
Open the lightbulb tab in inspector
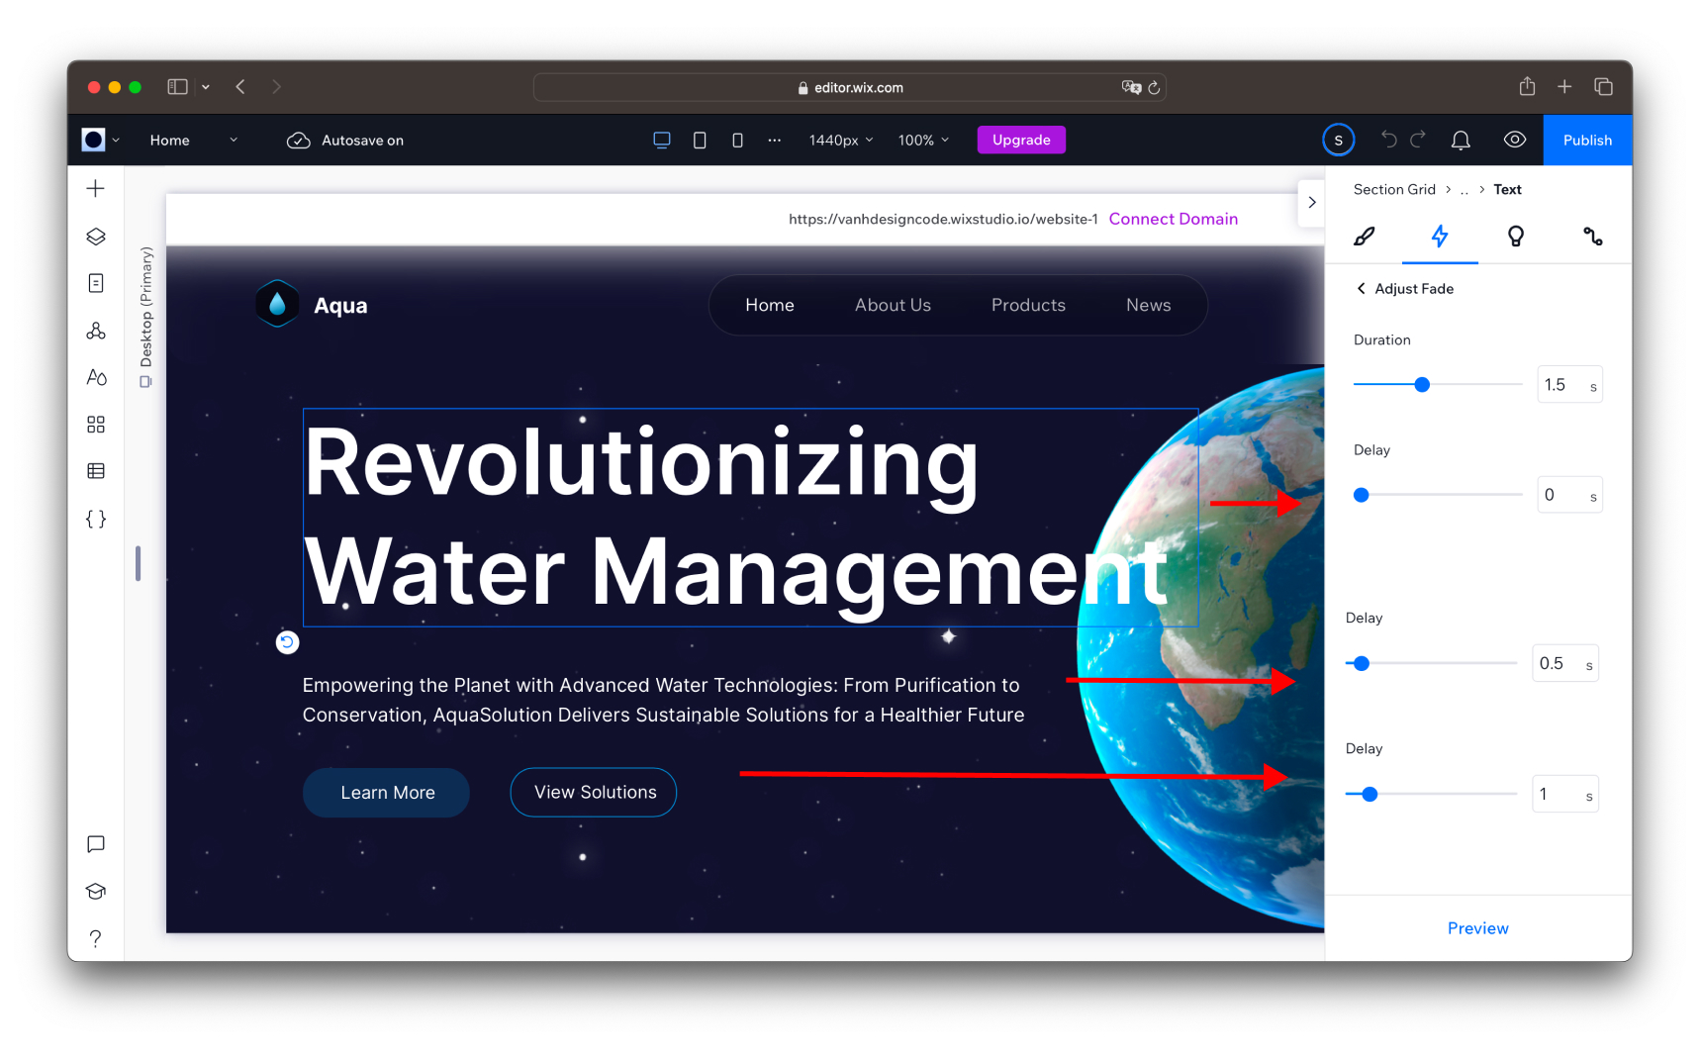click(x=1515, y=237)
